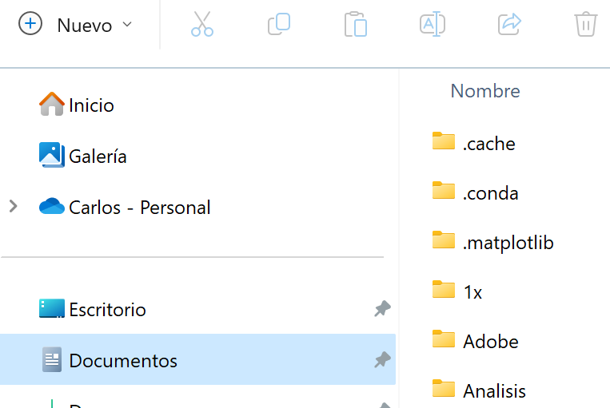The width and height of the screenshot is (610, 408).
Task: Sort by the Nombre column header
Action: click(x=485, y=91)
